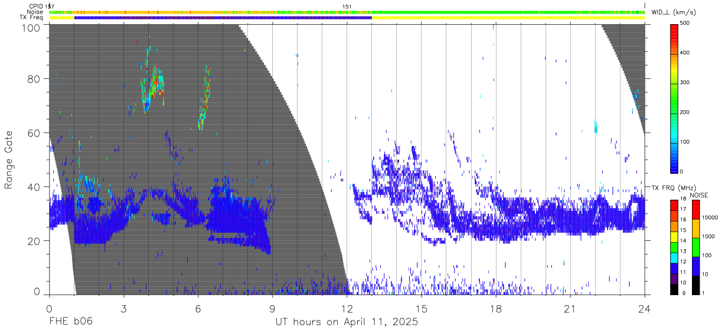The width and height of the screenshot is (725, 334).
Task: Click the '14' tick on the TX frequency scale
Action: [684, 242]
